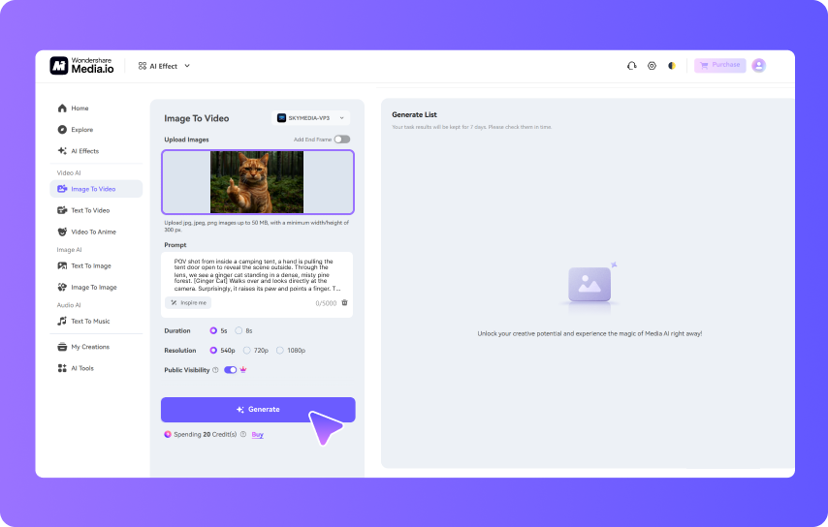Click the "Upload Images" label

(x=186, y=139)
